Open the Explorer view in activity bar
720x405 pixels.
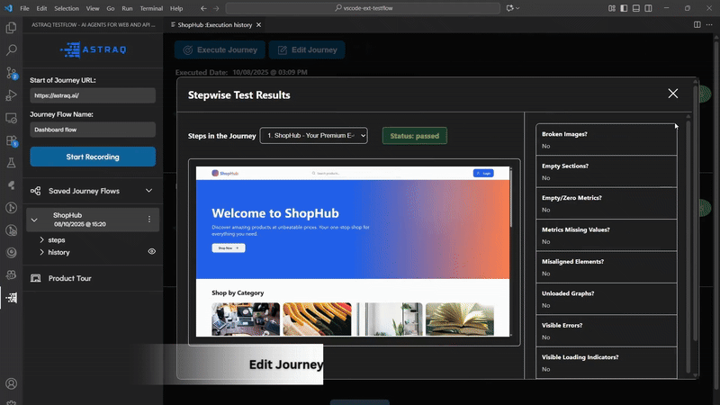click(x=11, y=28)
